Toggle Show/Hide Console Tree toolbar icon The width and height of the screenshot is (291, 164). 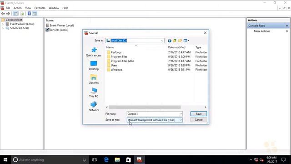pyautogui.click(x=15, y=14)
